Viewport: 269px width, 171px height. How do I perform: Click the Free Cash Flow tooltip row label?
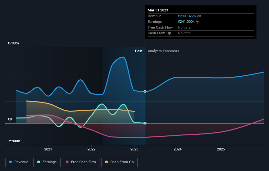click(x=160, y=27)
